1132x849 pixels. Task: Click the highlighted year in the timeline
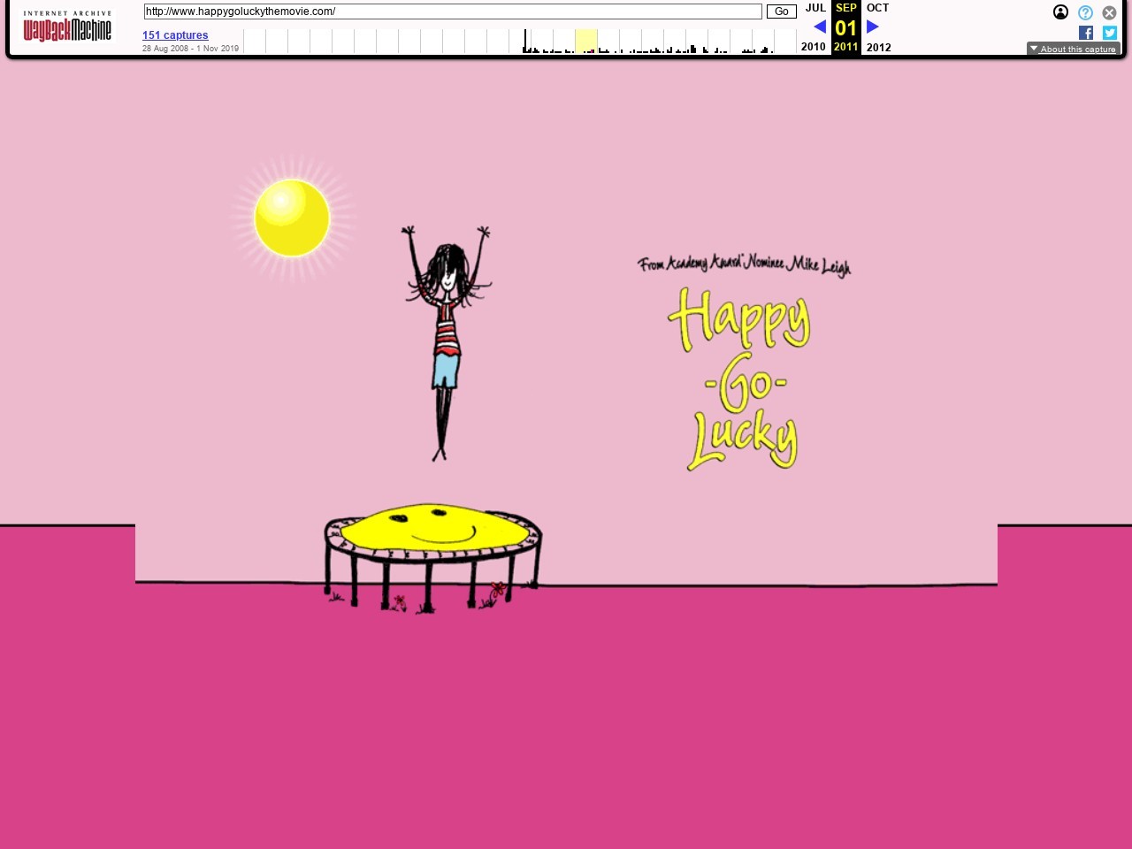click(585, 41)
